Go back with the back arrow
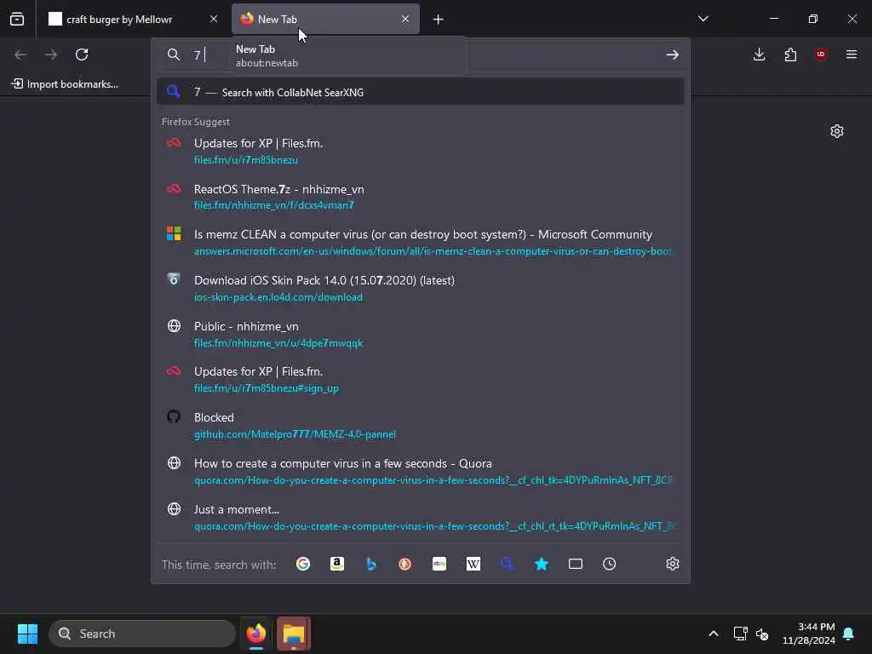872x654 pixels. point(20,54)
